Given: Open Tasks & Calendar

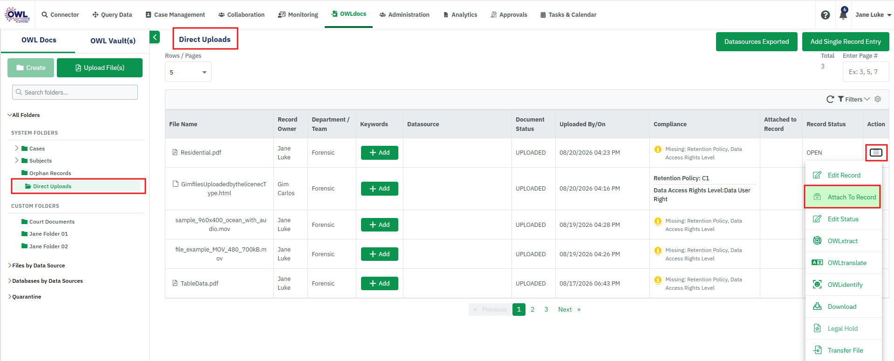Looking at the screenshot, I should (568, 15).
